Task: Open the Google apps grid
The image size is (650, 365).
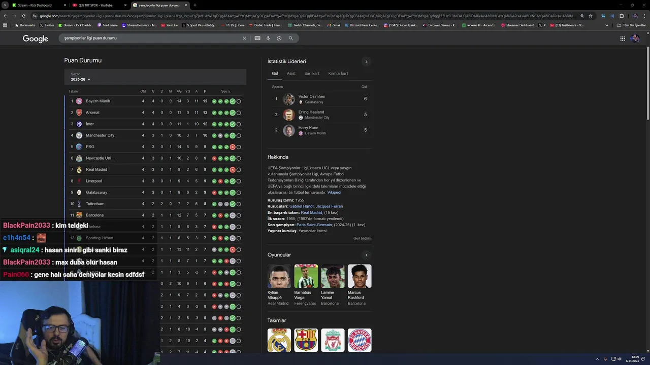Action: (x=622, y=39)
